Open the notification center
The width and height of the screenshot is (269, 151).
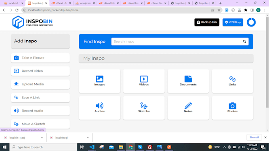point(263,147)
